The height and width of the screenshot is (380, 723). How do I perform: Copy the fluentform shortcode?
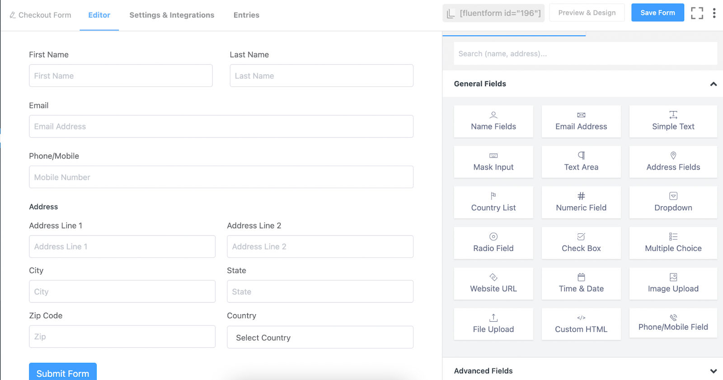(493, 13)
